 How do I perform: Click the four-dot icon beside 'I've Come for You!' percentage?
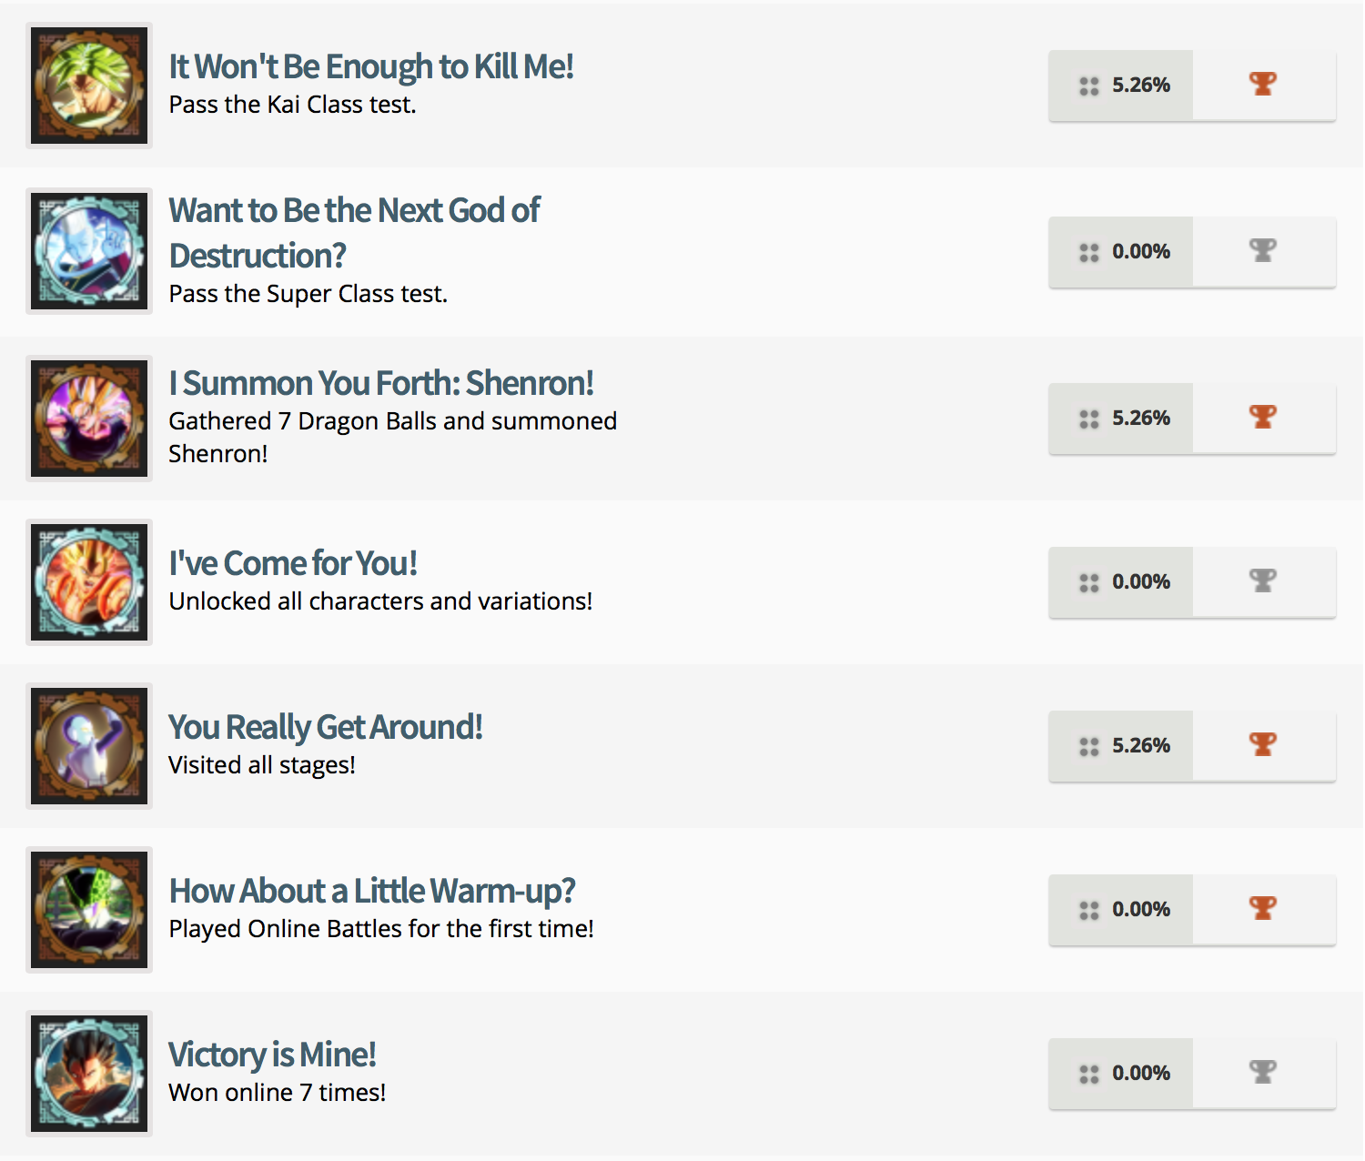coord(1088,582)
